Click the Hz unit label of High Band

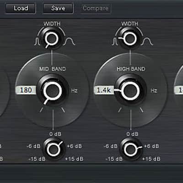coord(154,91)
